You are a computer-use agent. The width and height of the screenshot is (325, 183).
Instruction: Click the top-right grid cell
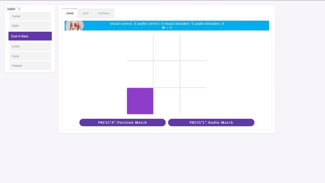pyautogui.click(x=193, y=48)
